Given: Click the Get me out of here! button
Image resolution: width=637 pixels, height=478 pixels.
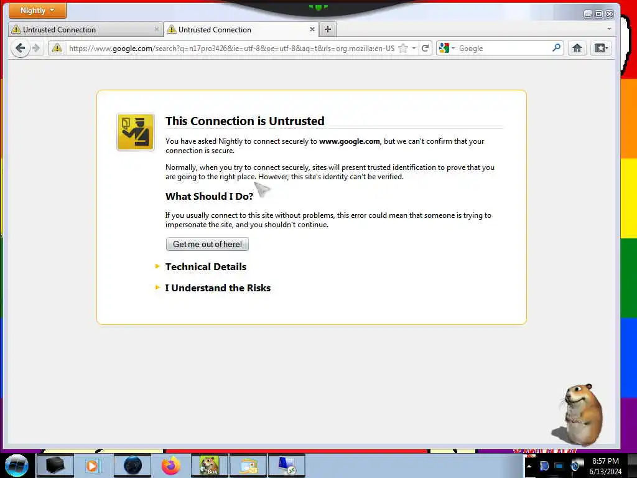Looking at the screenshot, I should [x=207, y=244].
